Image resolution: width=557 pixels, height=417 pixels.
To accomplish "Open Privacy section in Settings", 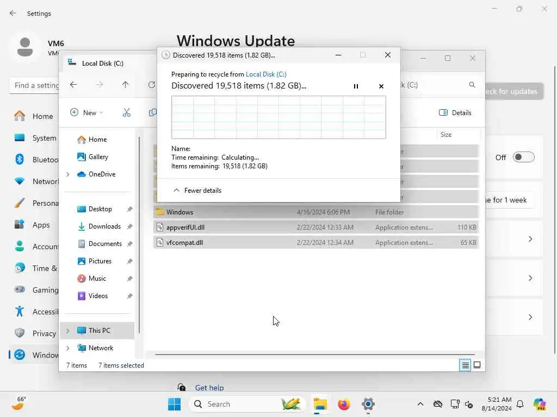I will pyautogui.click(x=35, y=333).
